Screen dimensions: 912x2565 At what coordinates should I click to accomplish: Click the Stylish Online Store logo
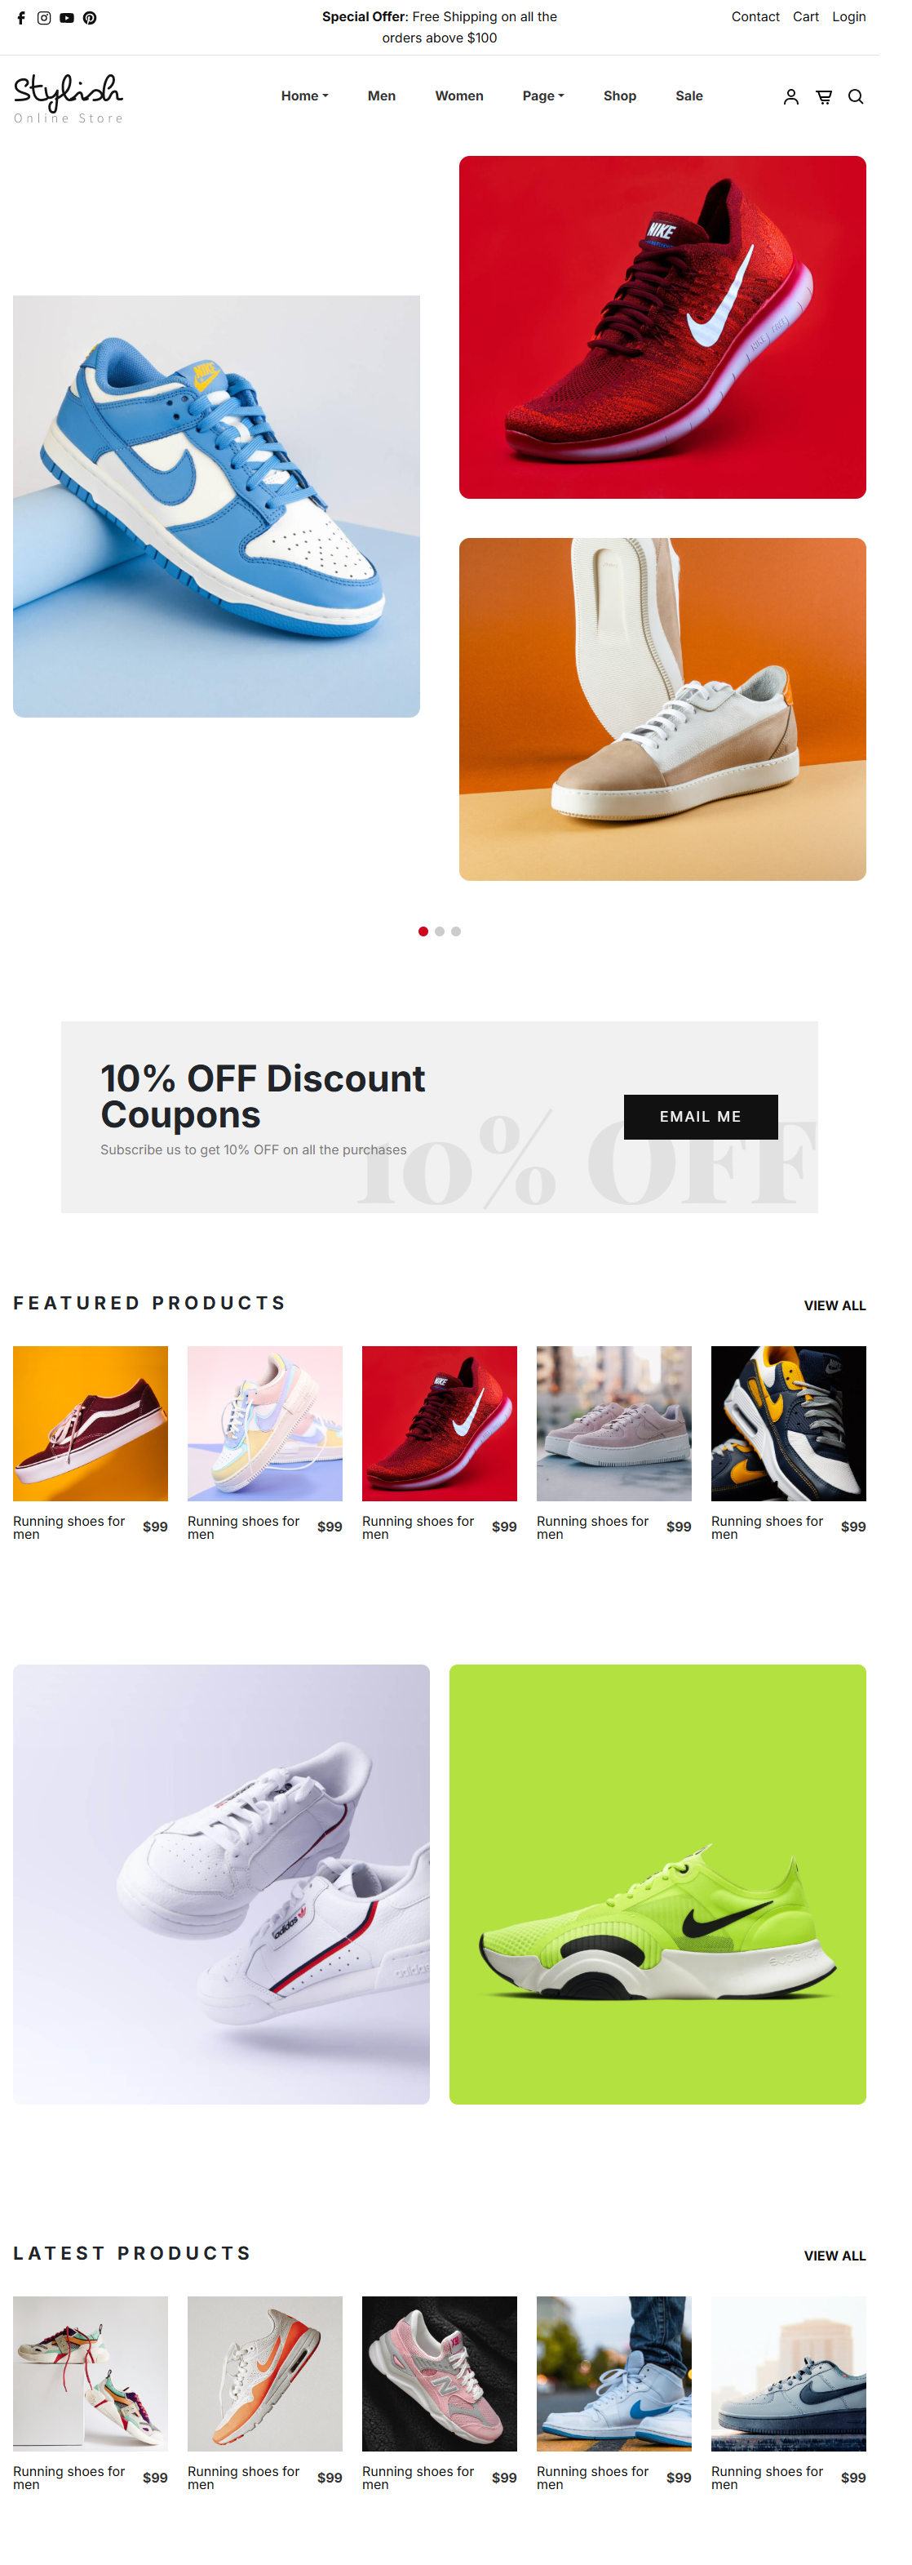(x=69, y=98)
